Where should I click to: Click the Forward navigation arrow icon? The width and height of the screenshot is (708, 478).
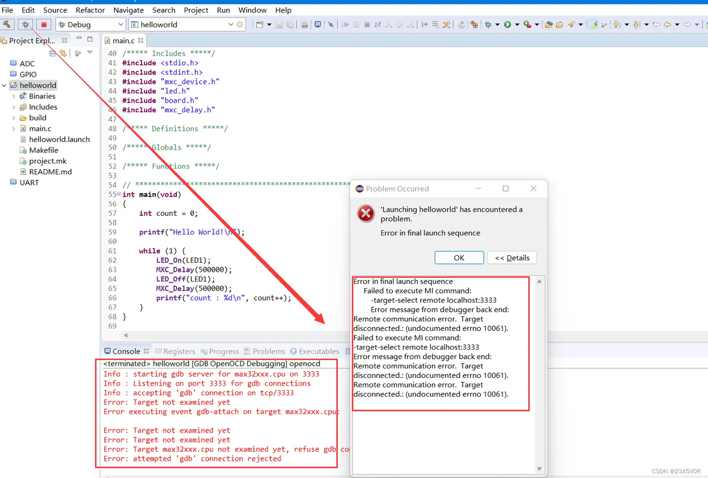tap(687, 24)
